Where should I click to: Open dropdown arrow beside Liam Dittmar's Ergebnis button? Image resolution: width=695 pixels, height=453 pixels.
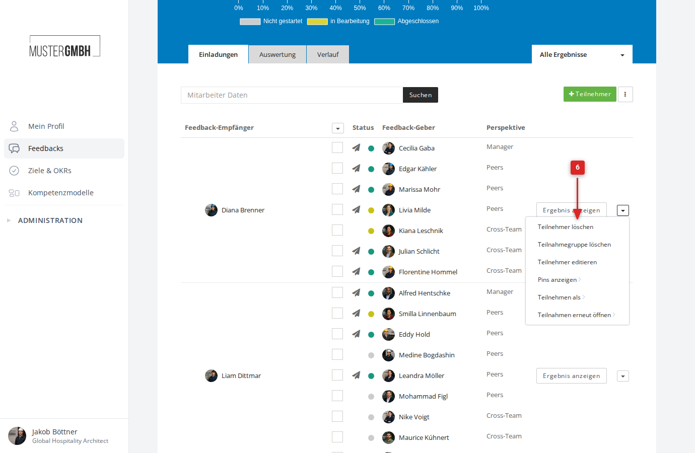(x=623, y=376)
